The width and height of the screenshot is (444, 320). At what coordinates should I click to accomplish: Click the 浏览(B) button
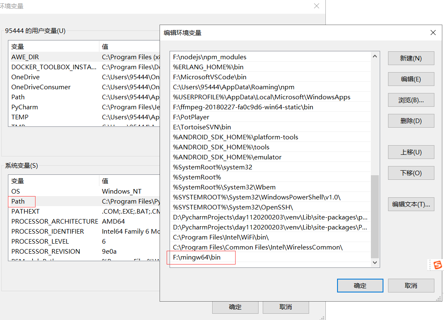coord(411,100)
